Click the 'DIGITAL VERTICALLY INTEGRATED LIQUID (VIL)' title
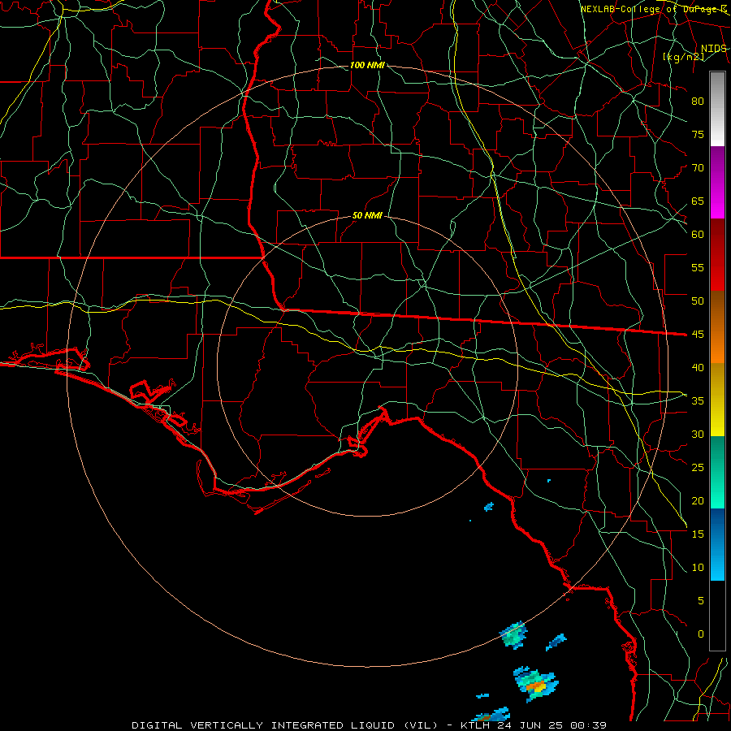Image resolution: width=731 pixels, height=731 pixels. [x=285, y=725]
